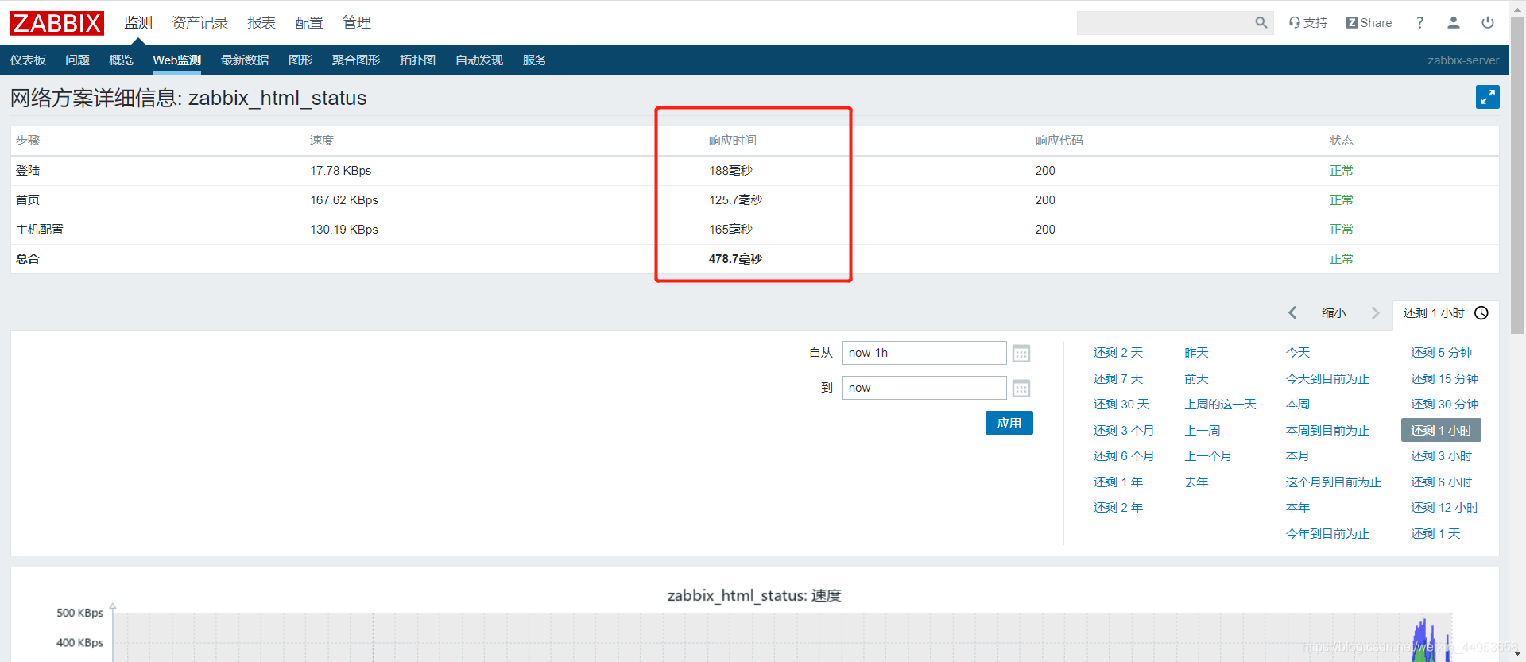Click the Zabbix logo
The image size is (1526, 662).
[57, 23]
